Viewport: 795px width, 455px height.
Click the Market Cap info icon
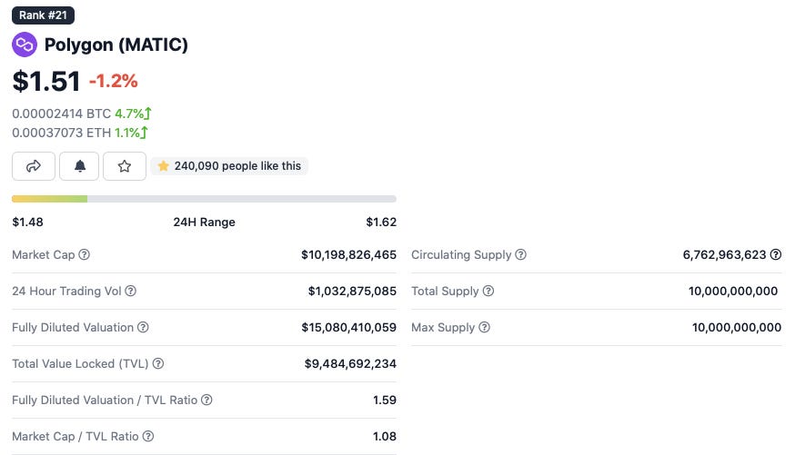click(x=85, y=255)
